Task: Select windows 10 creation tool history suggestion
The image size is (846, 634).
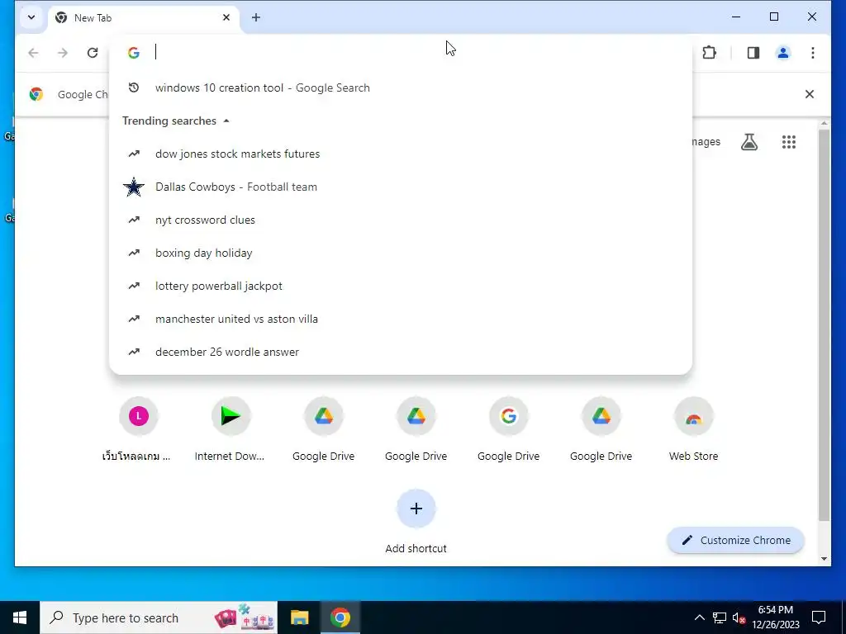Action: coord(401,88)
